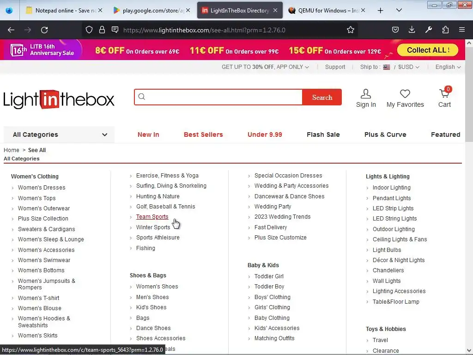Click the Collect ALL button
Image resolution: width=473 pixels, height=355 pixels.
point(428,50)
